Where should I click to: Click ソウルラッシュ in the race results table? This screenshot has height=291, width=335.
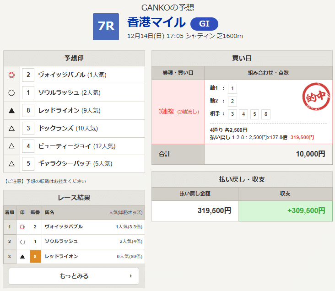coord(61,242)
